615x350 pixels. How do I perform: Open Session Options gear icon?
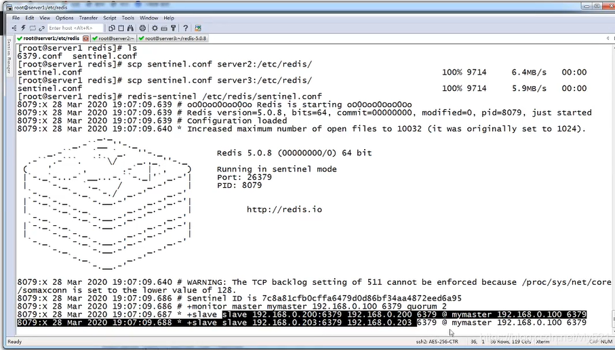155,28
